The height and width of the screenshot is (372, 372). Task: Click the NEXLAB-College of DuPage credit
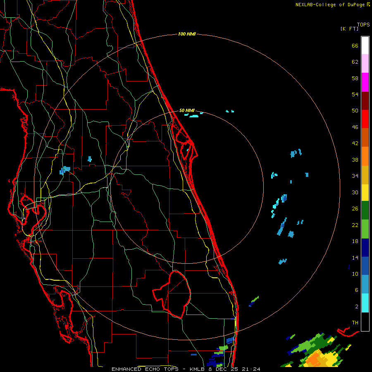(x=332, y=5)
